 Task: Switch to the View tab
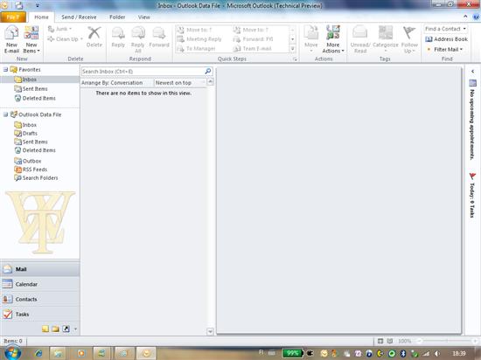144,17
